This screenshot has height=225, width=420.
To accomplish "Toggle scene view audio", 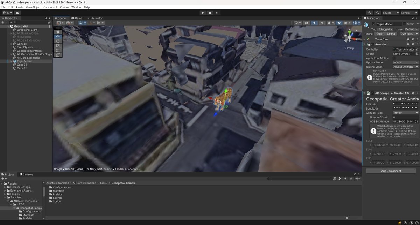I will point(322,23).
